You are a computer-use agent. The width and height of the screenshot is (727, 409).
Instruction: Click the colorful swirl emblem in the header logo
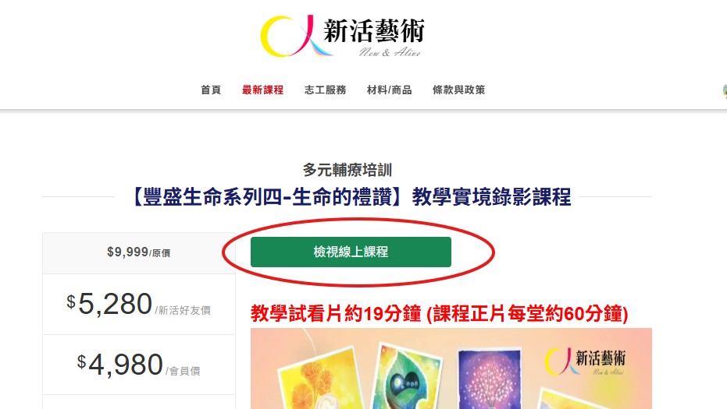tap(294, 36)
